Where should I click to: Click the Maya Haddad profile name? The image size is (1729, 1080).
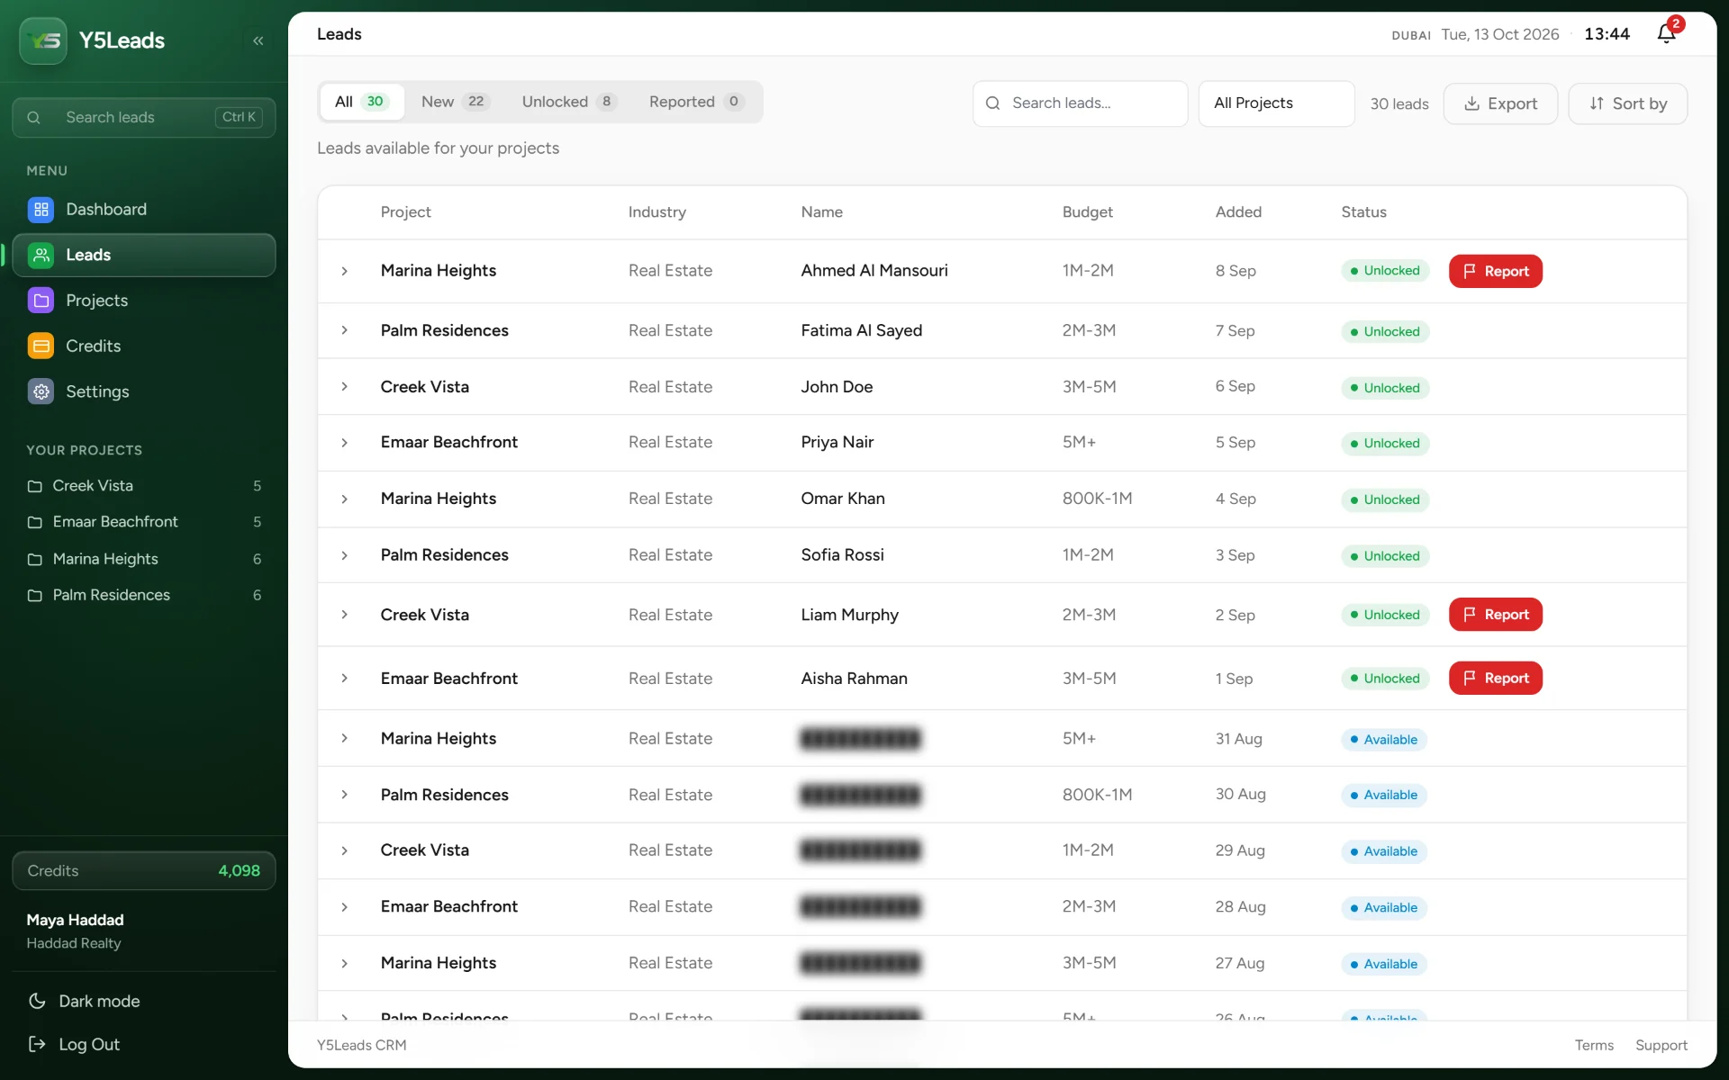[x=76, y=920]
